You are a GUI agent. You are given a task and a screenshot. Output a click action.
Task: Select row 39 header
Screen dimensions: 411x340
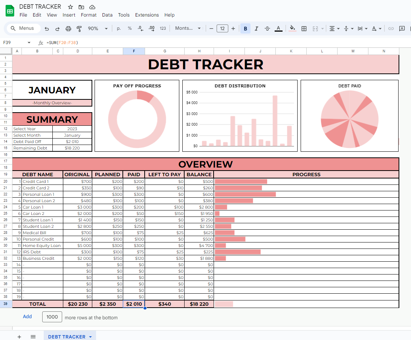6,304
